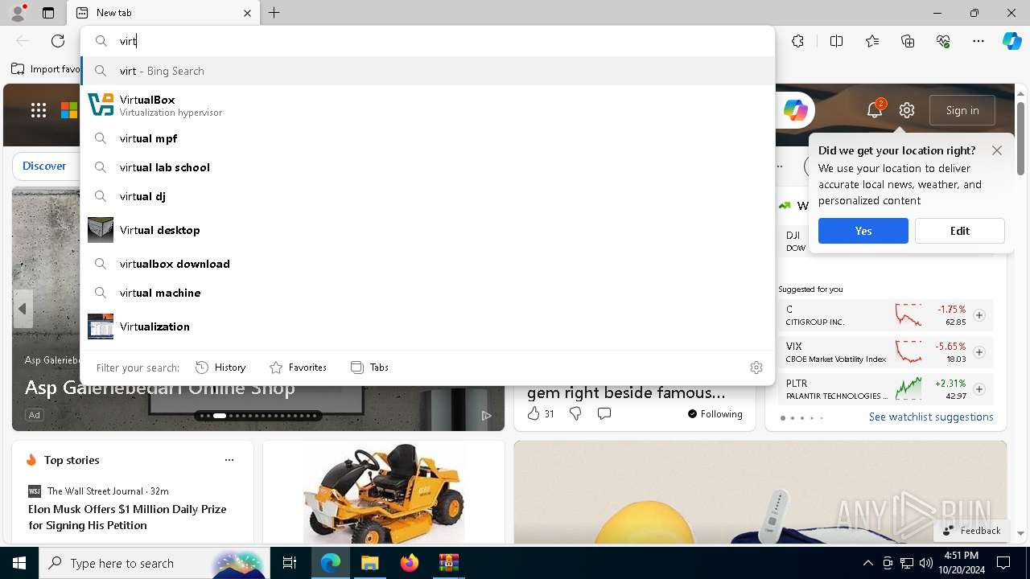Open Edge Settings and more ellipsis

[x=978, y=41]
